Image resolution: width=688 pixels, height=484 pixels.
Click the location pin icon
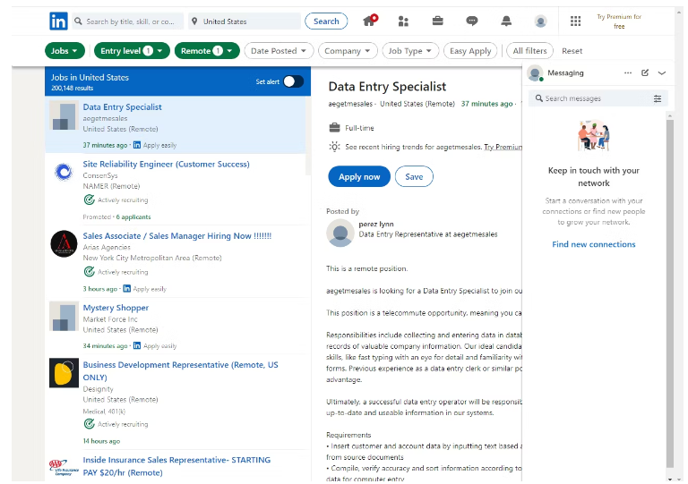194,21
